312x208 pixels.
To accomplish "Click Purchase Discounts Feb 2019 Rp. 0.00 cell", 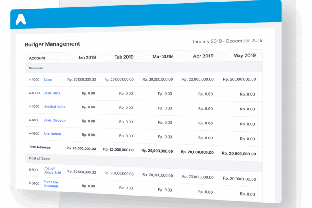I will (x=126, y=188).
